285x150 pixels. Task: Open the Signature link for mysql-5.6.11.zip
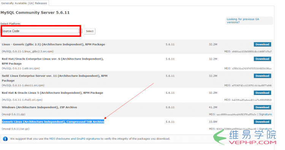coord(265,114)
